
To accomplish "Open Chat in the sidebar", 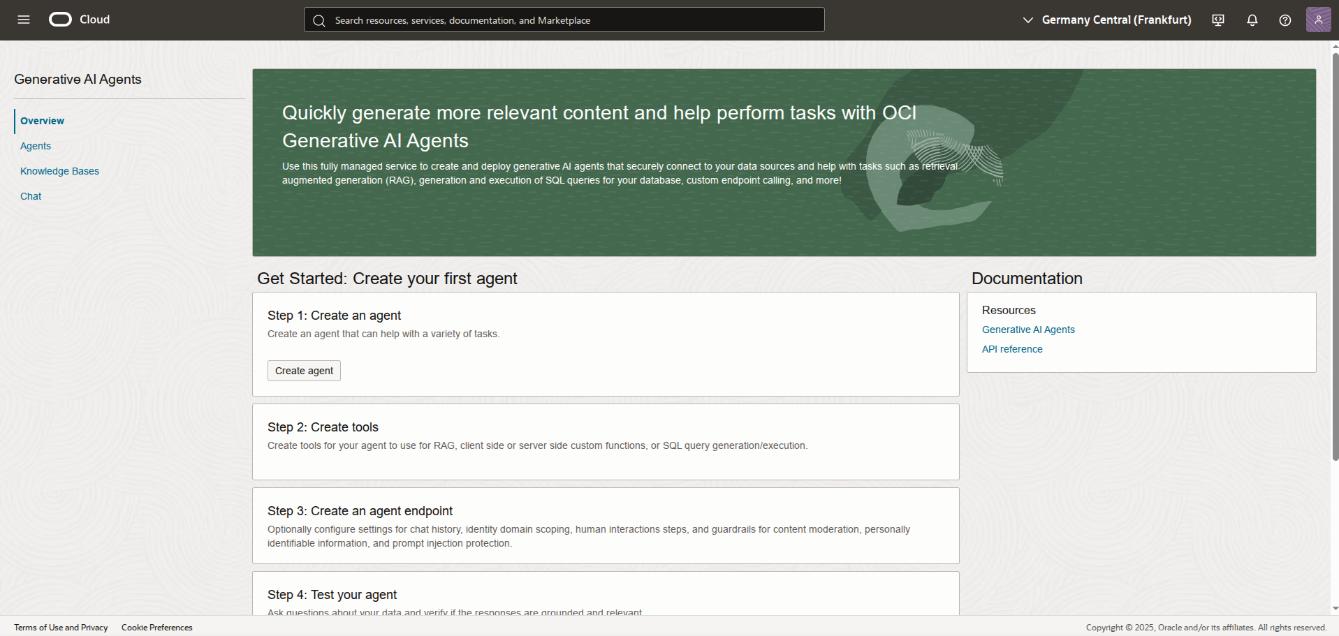I will 31,196.
